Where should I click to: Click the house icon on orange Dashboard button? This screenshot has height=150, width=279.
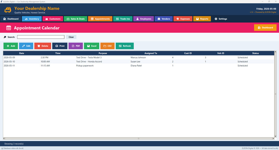[x=259, y=28]
